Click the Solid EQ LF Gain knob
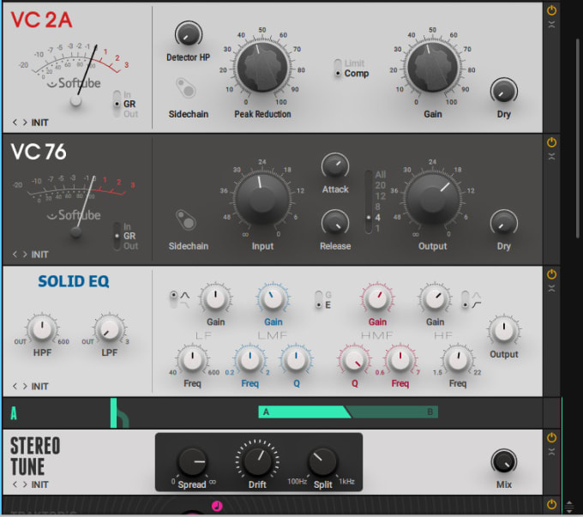 point(216,298)
